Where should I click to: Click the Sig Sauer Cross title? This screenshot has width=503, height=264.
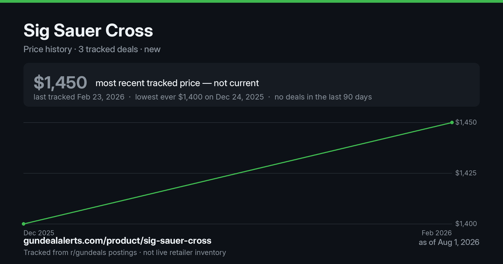tap(88, 31)
